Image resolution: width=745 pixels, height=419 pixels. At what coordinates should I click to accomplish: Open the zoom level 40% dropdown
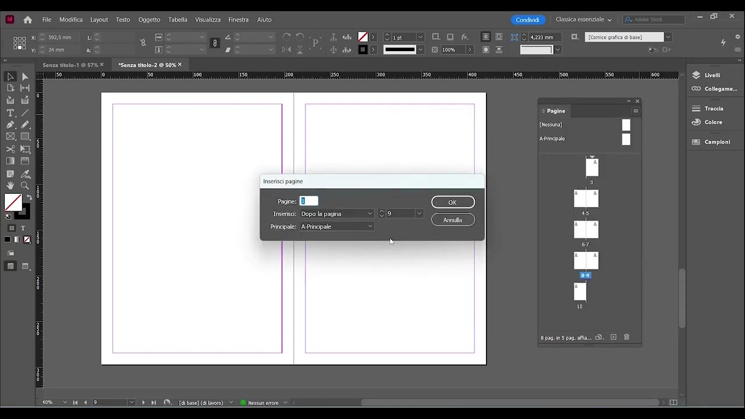point(65,403)
